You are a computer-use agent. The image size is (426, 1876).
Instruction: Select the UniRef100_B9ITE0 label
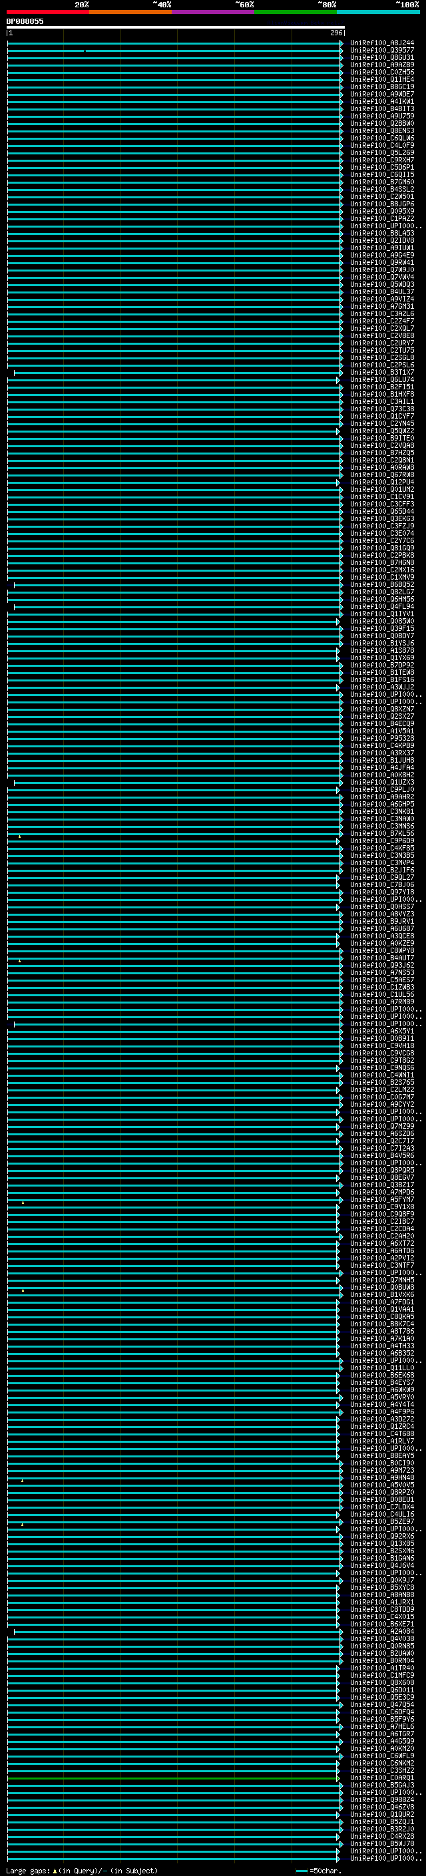pyautogui.click(x=381, y=438)
